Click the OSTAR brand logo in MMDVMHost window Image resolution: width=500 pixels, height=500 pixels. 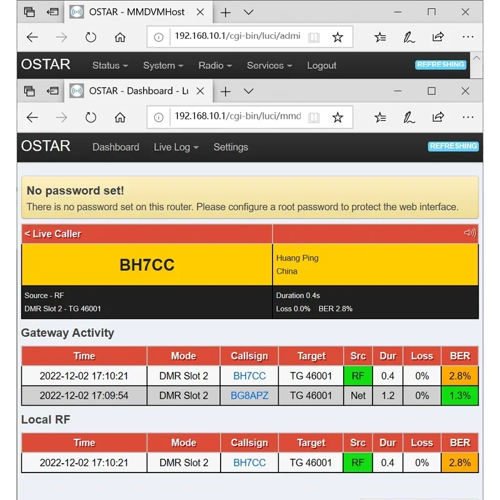pyautogui.click(x=46, y=64)
